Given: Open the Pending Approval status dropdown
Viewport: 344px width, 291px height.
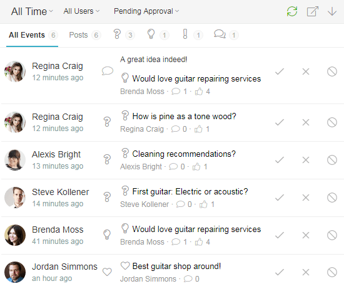Looking at the screenshot, I should click(x=146, y=11).
